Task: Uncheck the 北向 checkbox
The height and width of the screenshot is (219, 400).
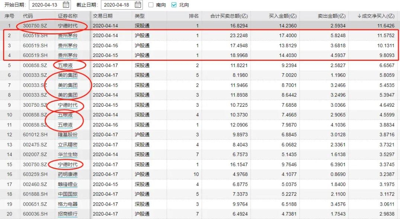Action: pos(174,5)
